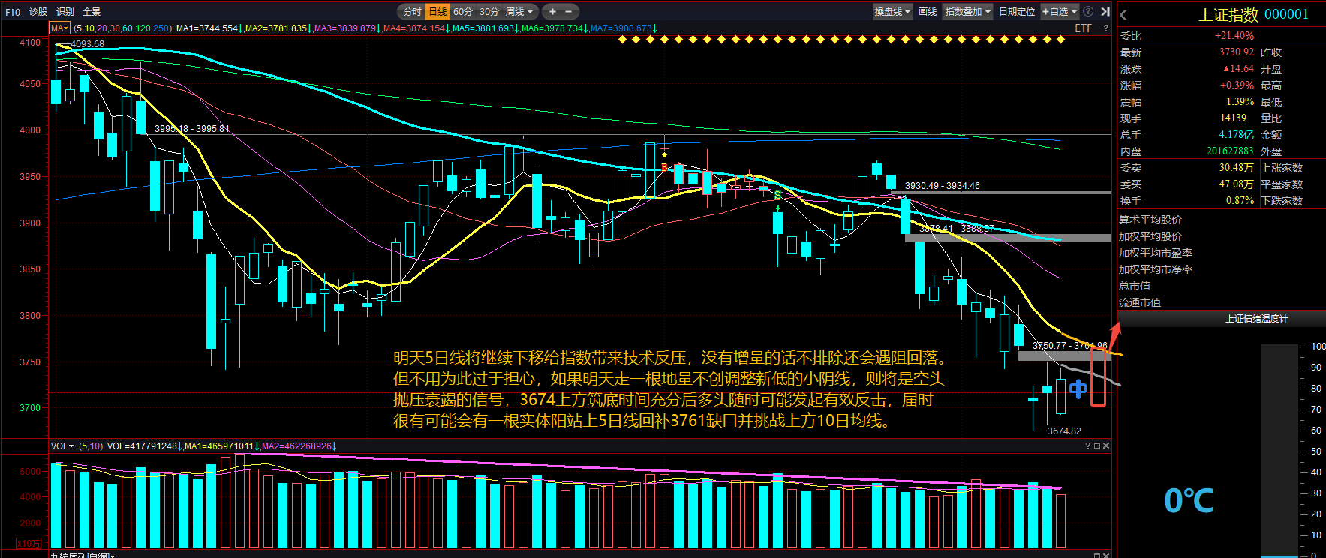
Task: Click the 0℃ temperature reading
Action: click(1189, 501)
